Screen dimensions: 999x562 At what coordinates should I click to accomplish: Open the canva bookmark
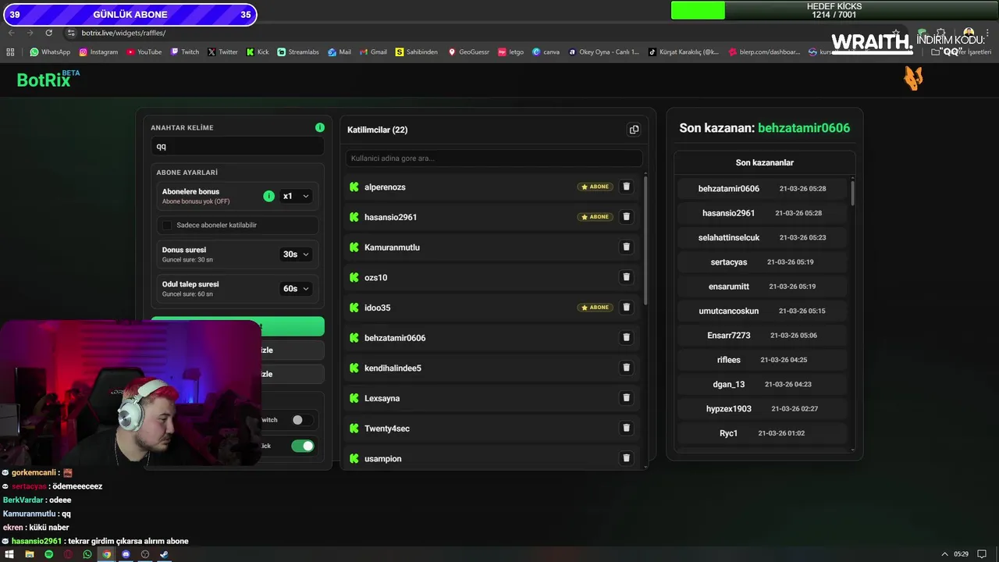click(546, 52)
